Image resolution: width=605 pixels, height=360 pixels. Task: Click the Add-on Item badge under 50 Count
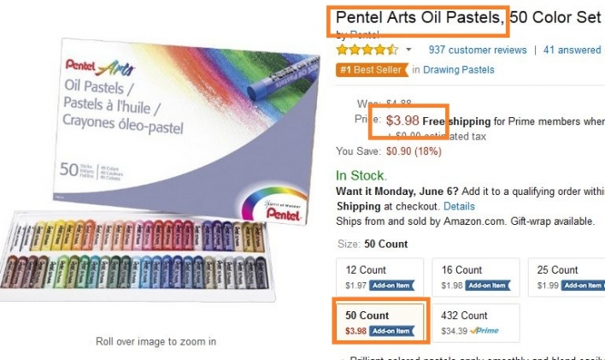pos(391,331)
